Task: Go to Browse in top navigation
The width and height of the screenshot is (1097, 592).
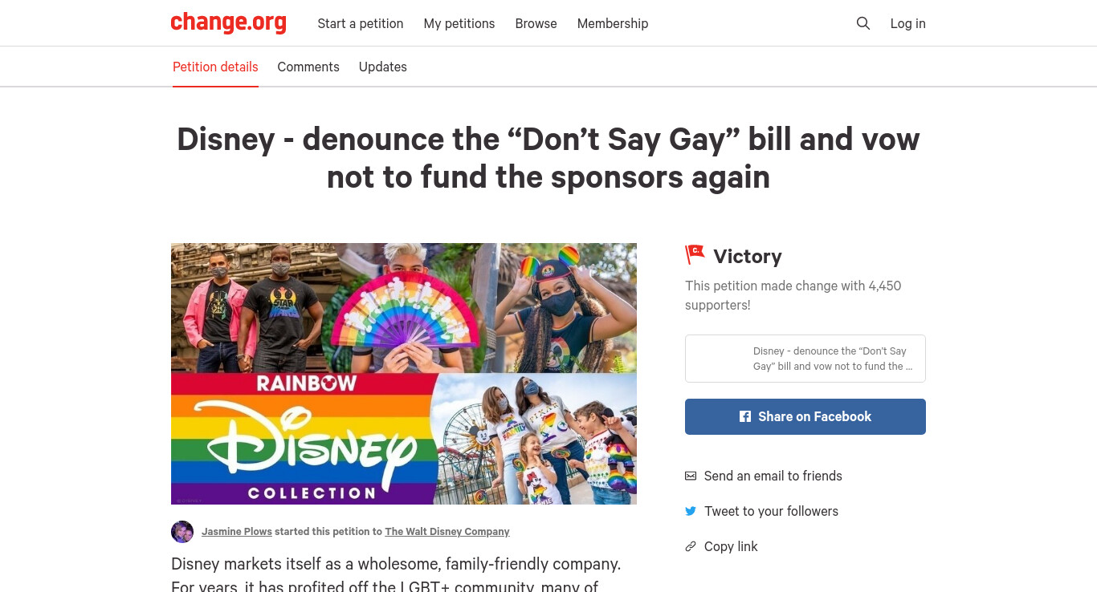Action: 536,23
